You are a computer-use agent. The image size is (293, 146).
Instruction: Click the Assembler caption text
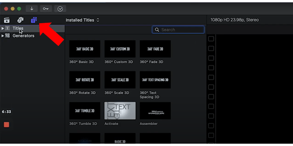click(x=148, y=124)
